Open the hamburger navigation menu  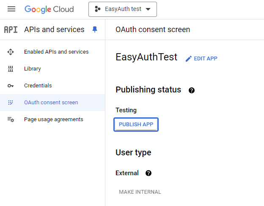pos(11,9)
